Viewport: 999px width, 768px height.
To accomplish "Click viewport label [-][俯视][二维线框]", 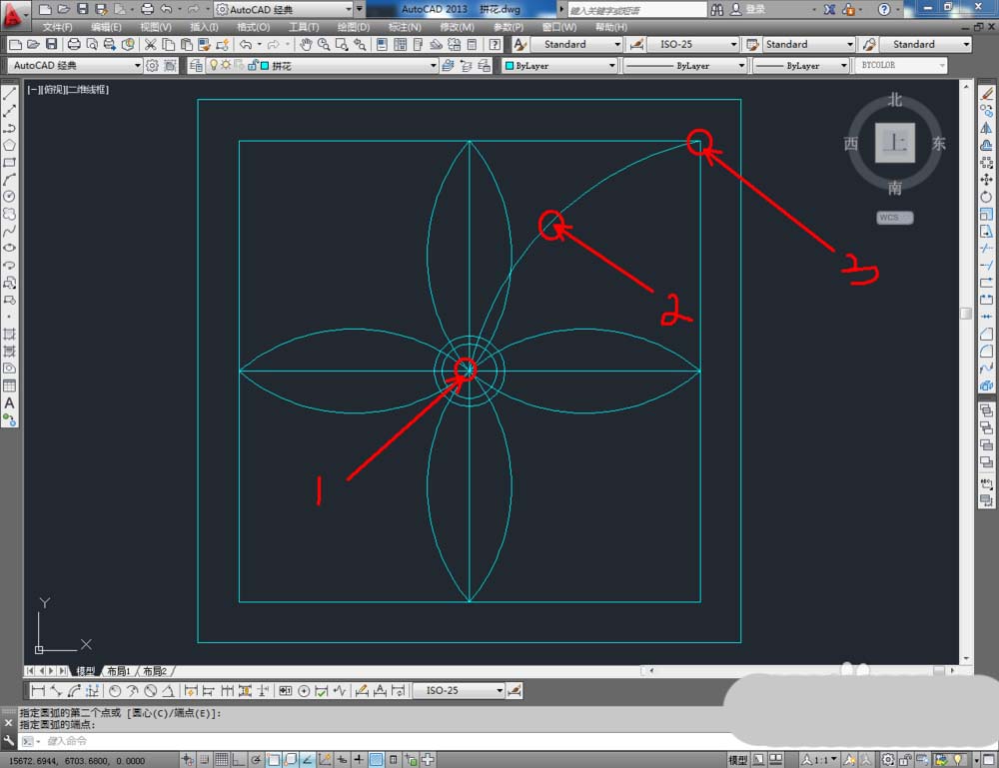I will (68, 90).
